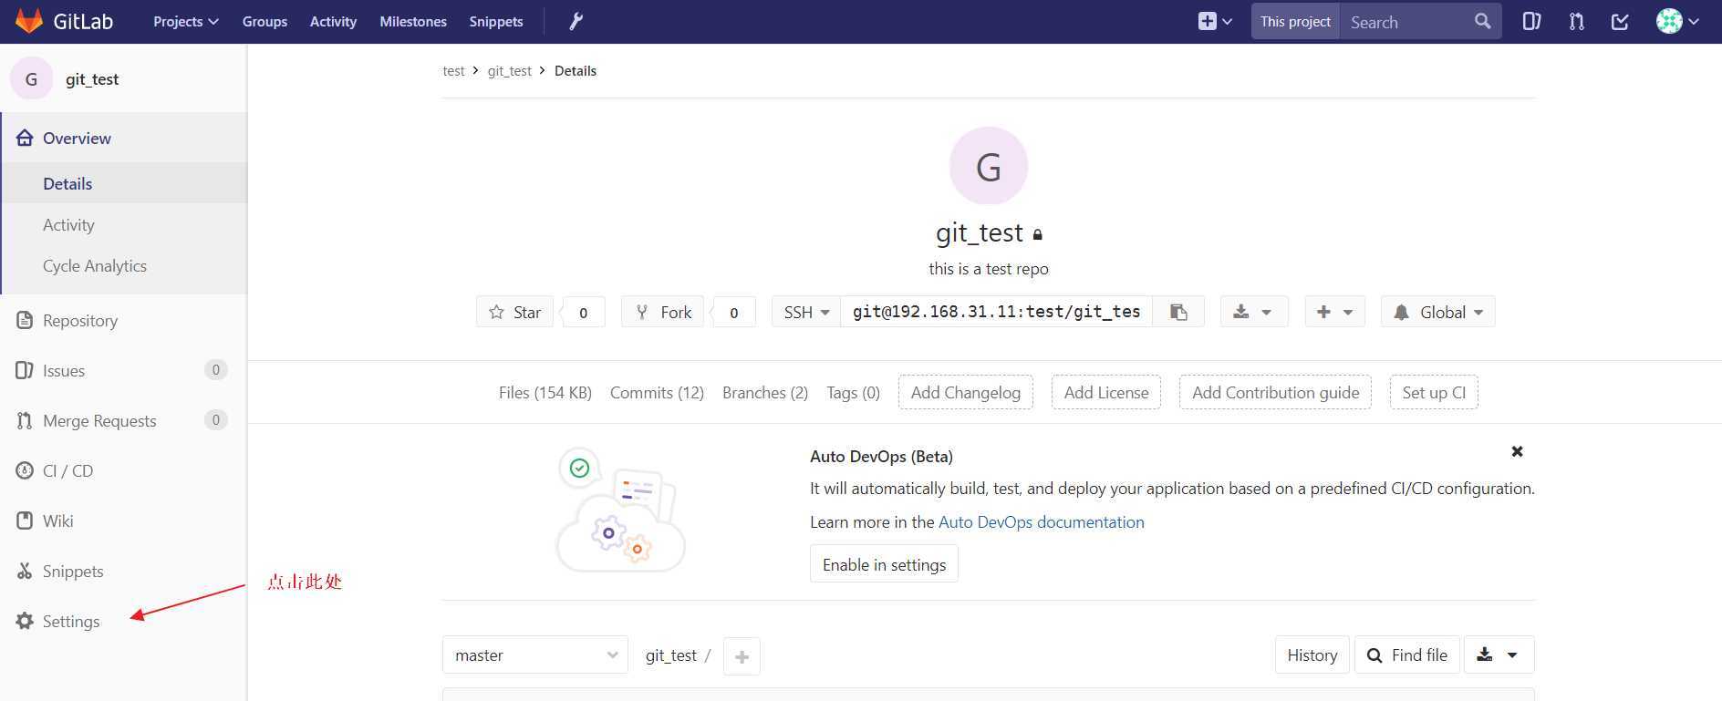
Task: Select the git clone URL field
Action: click(x=996, y=312)
